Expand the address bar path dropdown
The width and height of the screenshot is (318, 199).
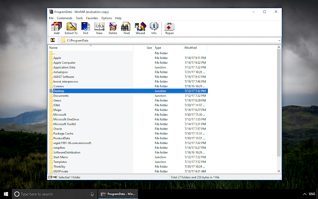click(279, 41)
